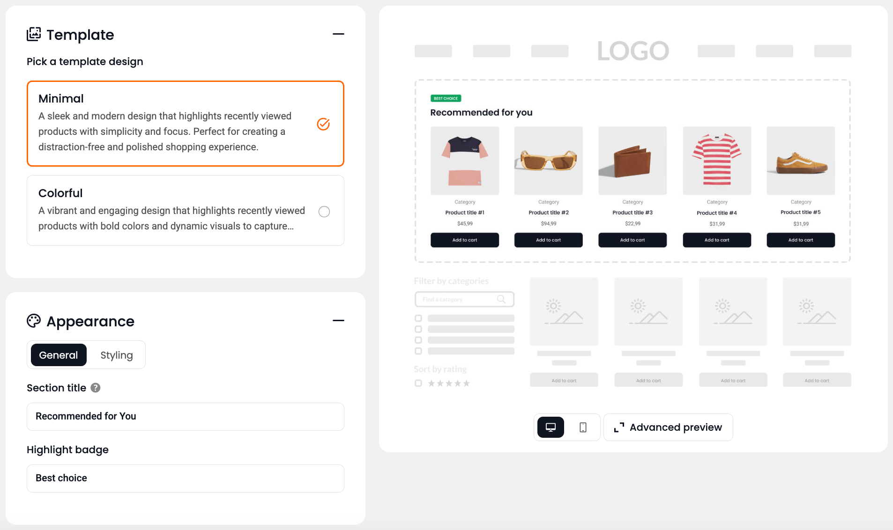
Task: Collapse the Template section
Action: tap(338, 34)
